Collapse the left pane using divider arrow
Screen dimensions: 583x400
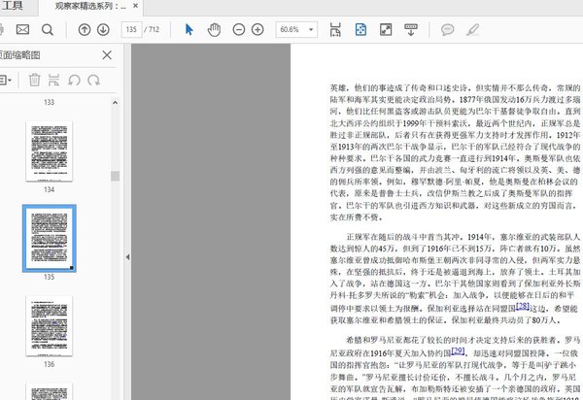pos(127,256)
